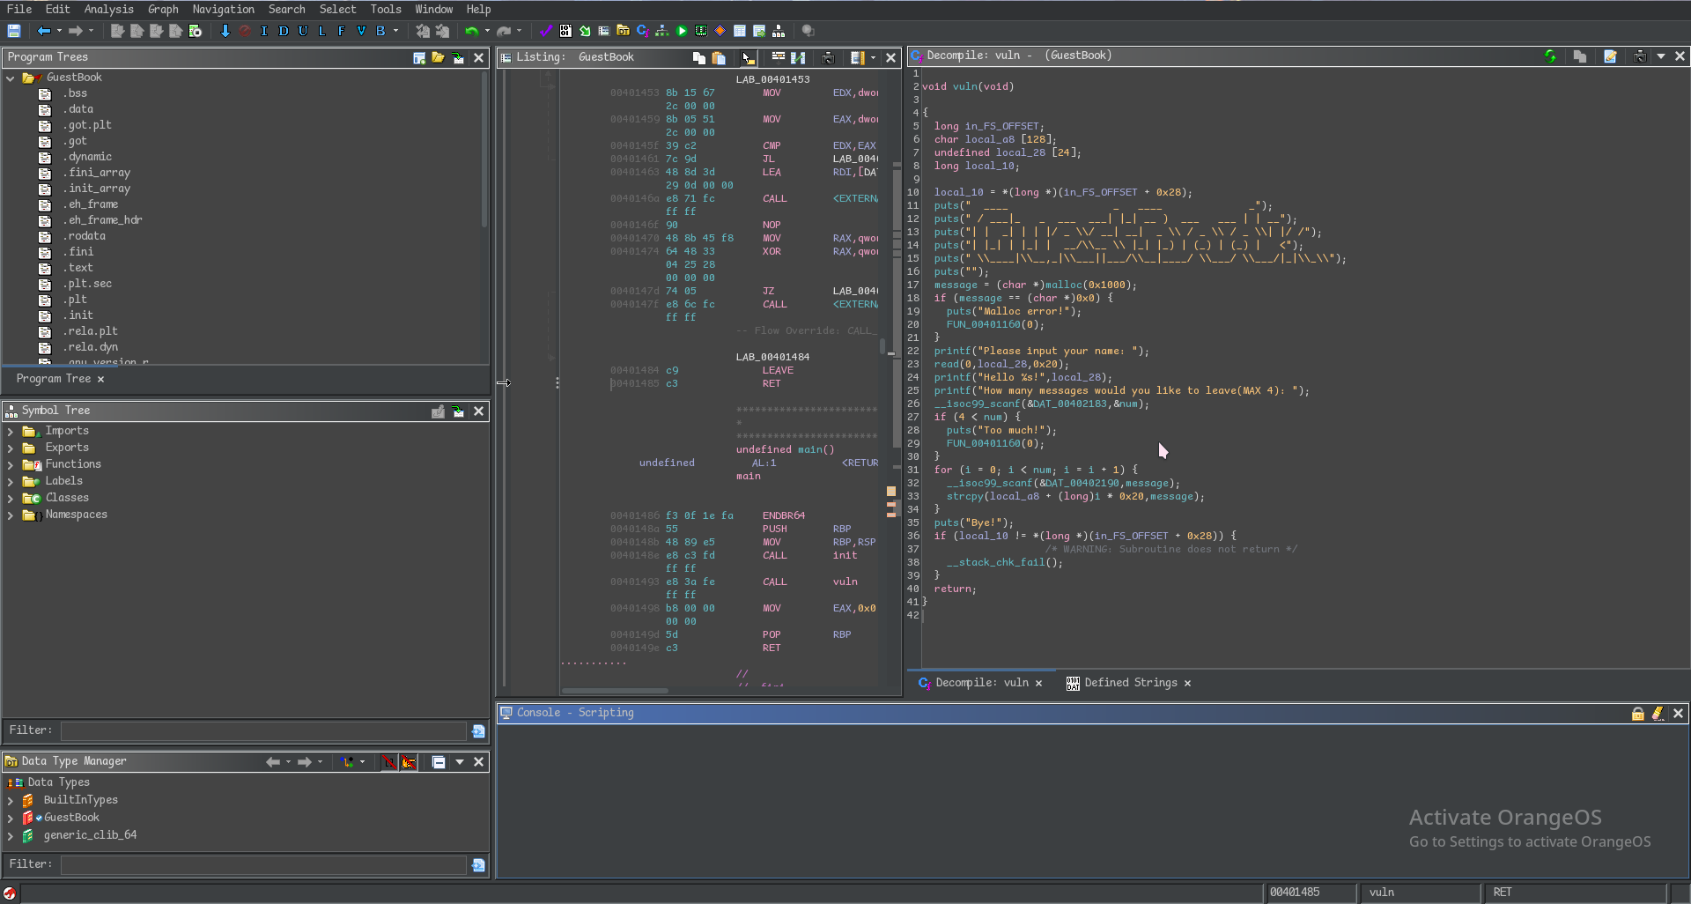Open the Tools menu
This screenshot has height=904, width=1691.
point(386,9)
